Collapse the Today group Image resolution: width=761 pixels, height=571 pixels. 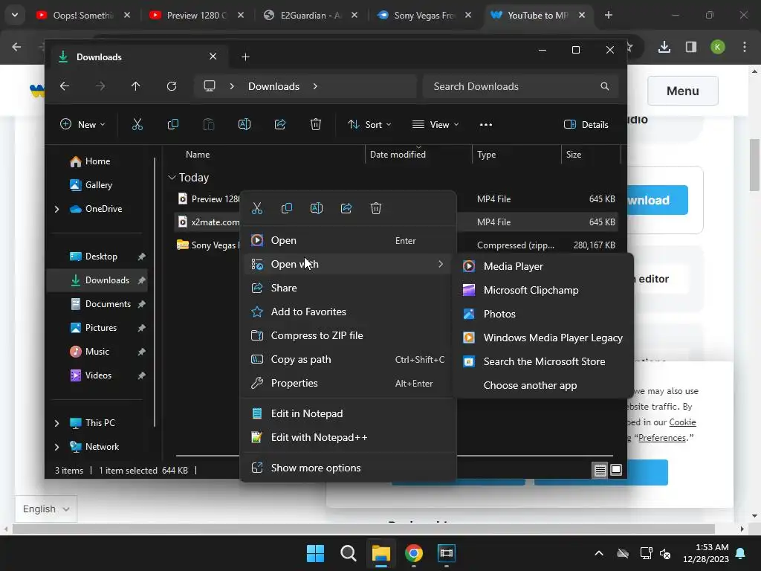[x=172, y=178]
